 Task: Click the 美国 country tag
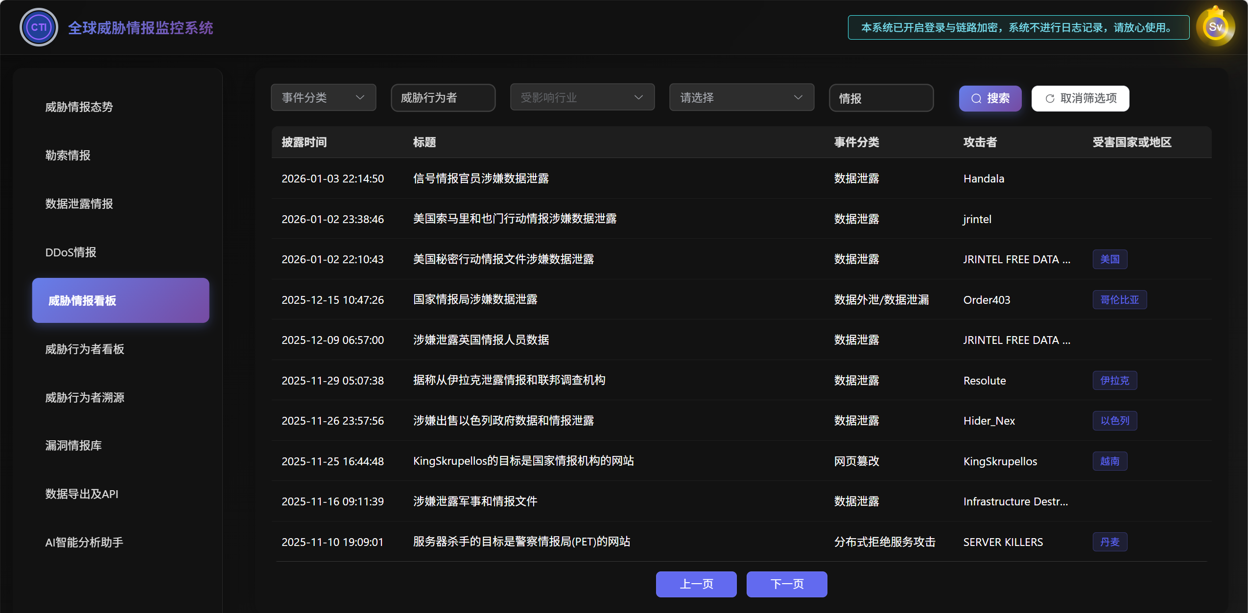(1109, 259)
